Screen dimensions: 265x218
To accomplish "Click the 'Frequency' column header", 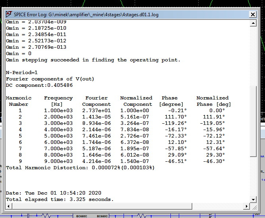I will click(x=58, y=101).
